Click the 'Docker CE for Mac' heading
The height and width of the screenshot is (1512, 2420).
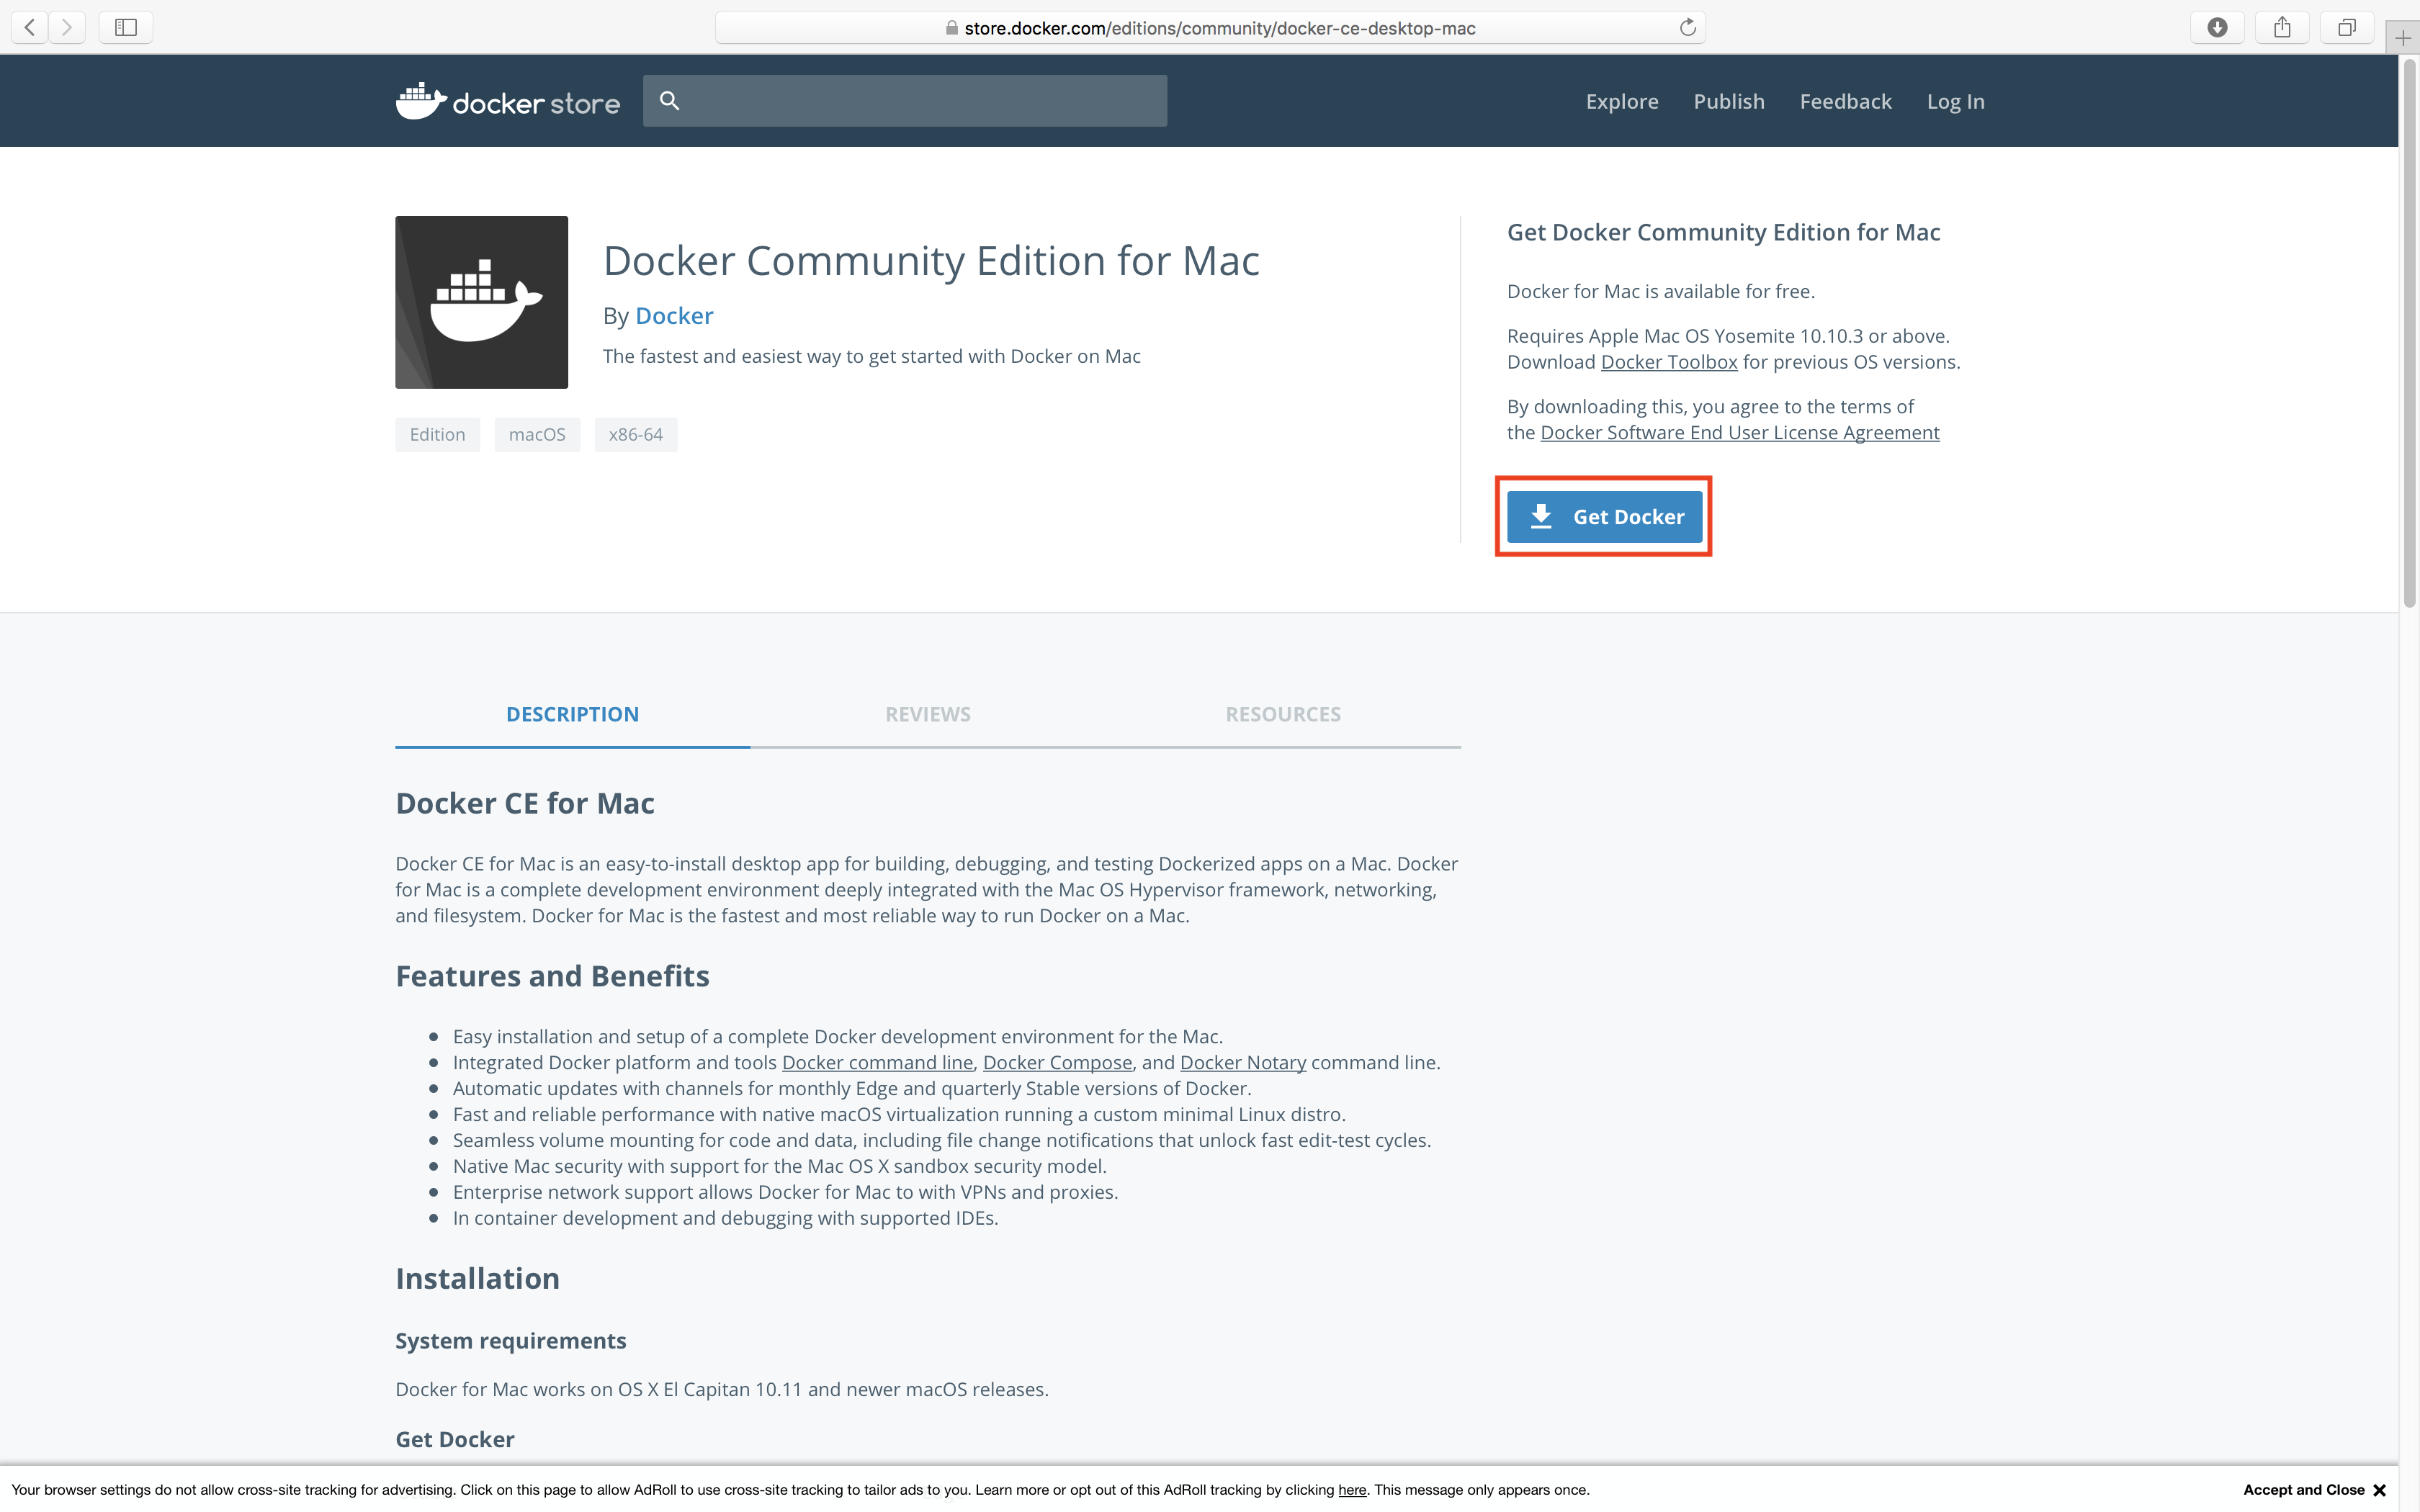[525, 803]
